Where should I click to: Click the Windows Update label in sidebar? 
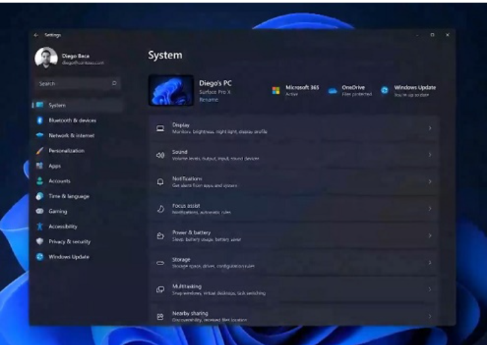tap(69, 257)
